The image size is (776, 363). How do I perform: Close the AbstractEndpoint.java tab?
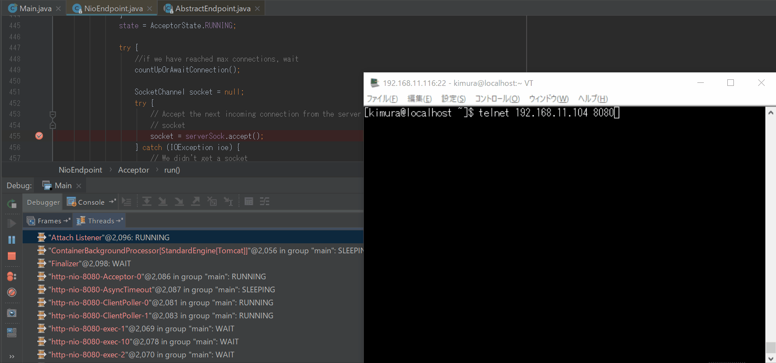[258, 9]
